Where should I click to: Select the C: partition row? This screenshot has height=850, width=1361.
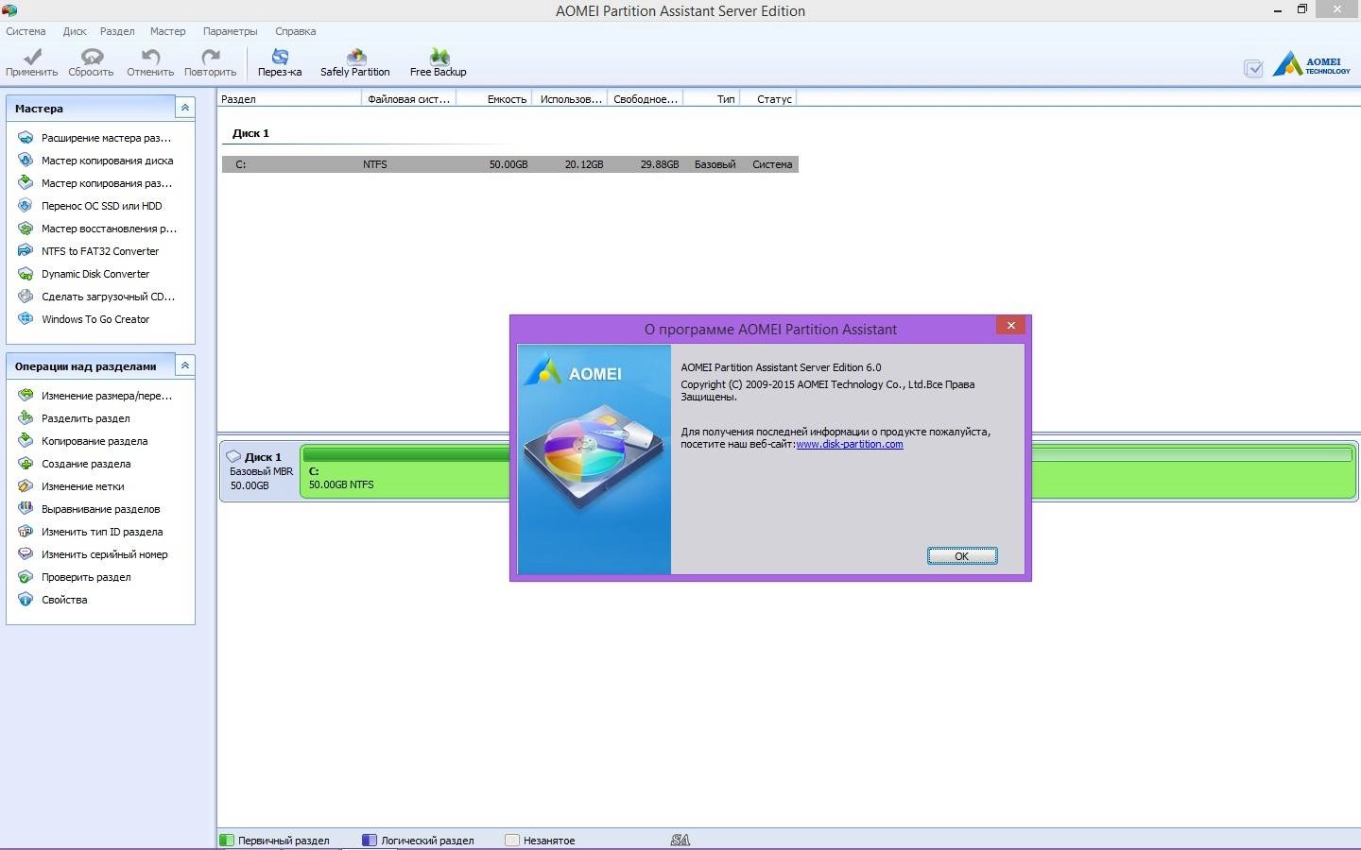pos(510,164)
